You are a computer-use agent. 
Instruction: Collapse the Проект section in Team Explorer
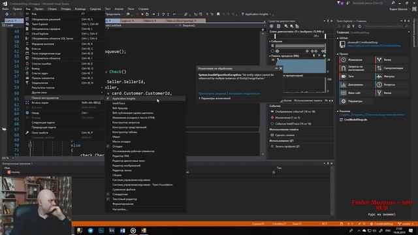[338, 54]
